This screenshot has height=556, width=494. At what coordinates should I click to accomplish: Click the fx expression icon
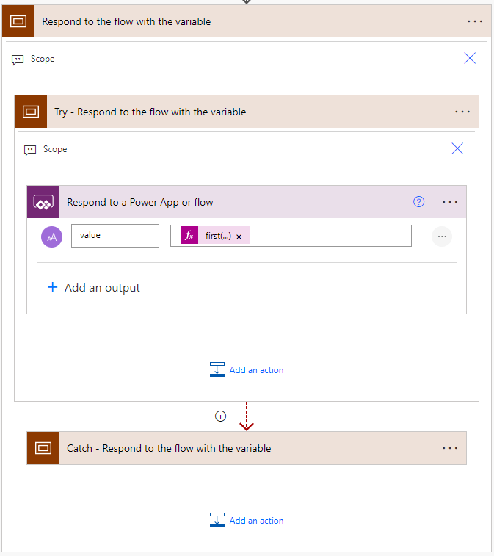tap(189, 236)
